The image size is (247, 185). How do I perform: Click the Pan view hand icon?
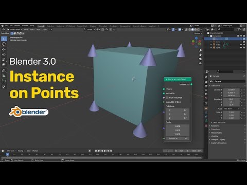coord(200,54)
